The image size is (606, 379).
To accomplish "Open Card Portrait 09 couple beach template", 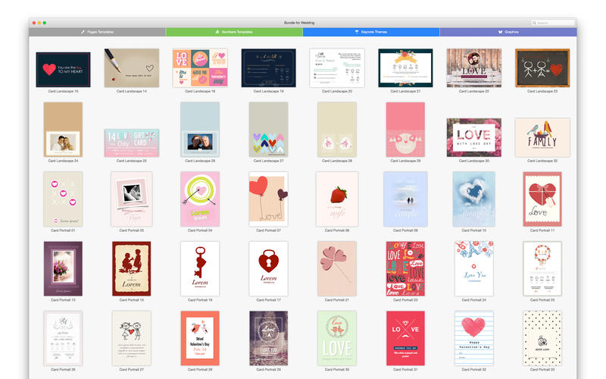I will 405,199.
